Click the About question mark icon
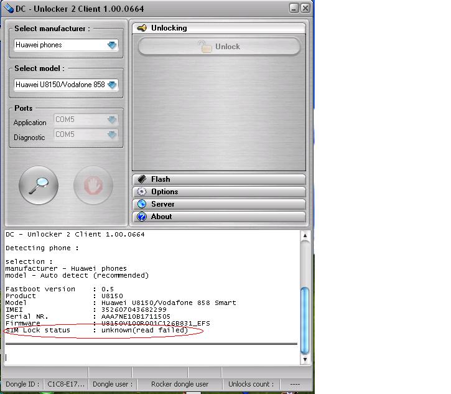 coord(141,217)
